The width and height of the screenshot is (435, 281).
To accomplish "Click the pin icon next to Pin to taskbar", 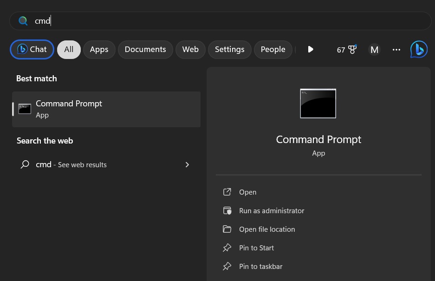I will [227, 266].
